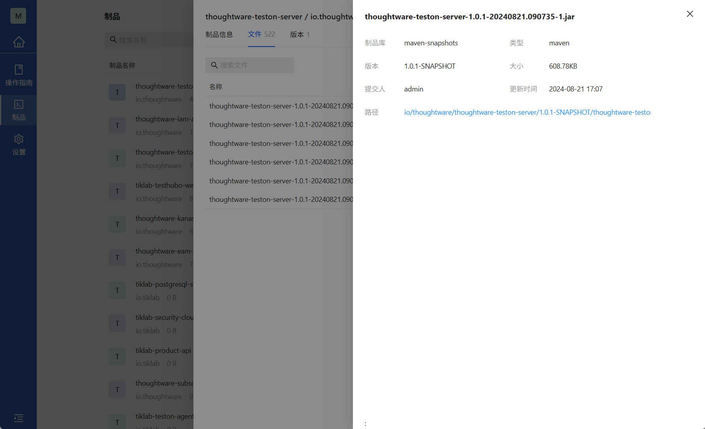The width and height of the screenshot is (705, 429).
Task: Click the T avatar for thoughtware-eam
Action: 117,257
